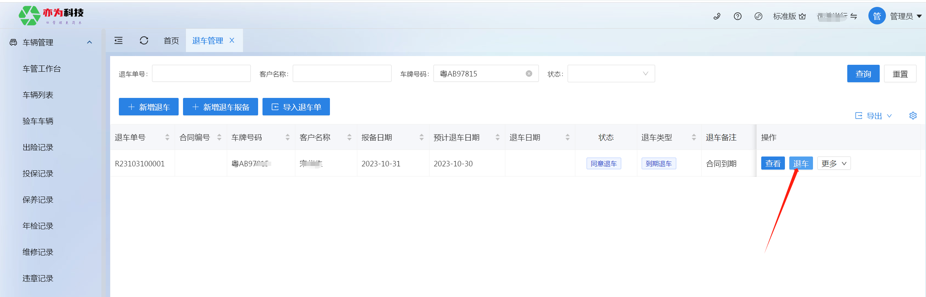Close the 退车管理 tab
This screenshot has width=926, height=297.
tap(232, 40)
